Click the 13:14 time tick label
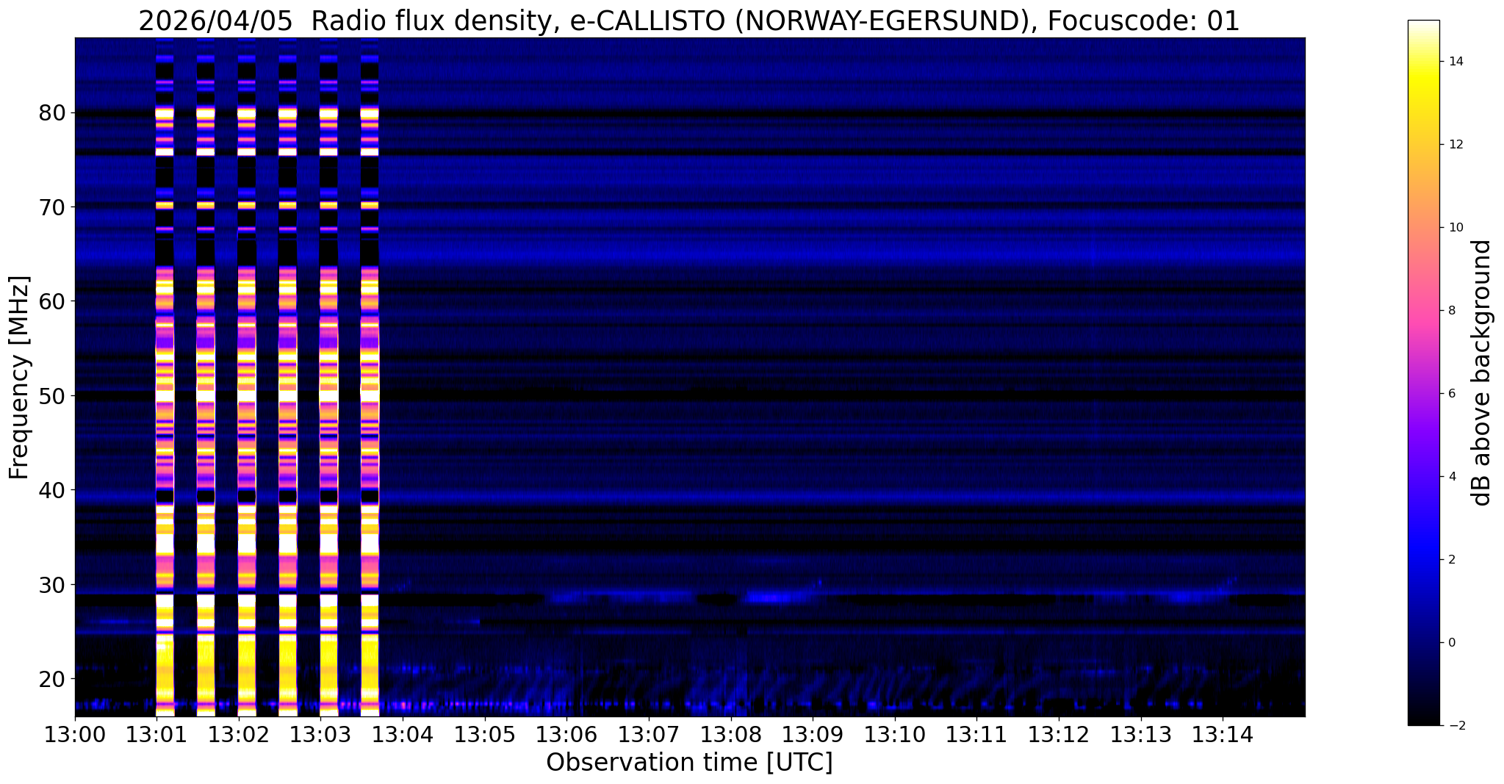Image resolution: width=1504 pixels, height=784 pixels. 1223,734
